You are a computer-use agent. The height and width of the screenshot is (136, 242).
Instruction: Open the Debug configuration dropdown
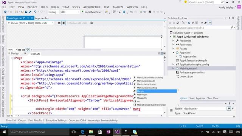coord(53,12)
